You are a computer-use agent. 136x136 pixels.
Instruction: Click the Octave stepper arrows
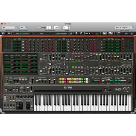tap(70, 28)
